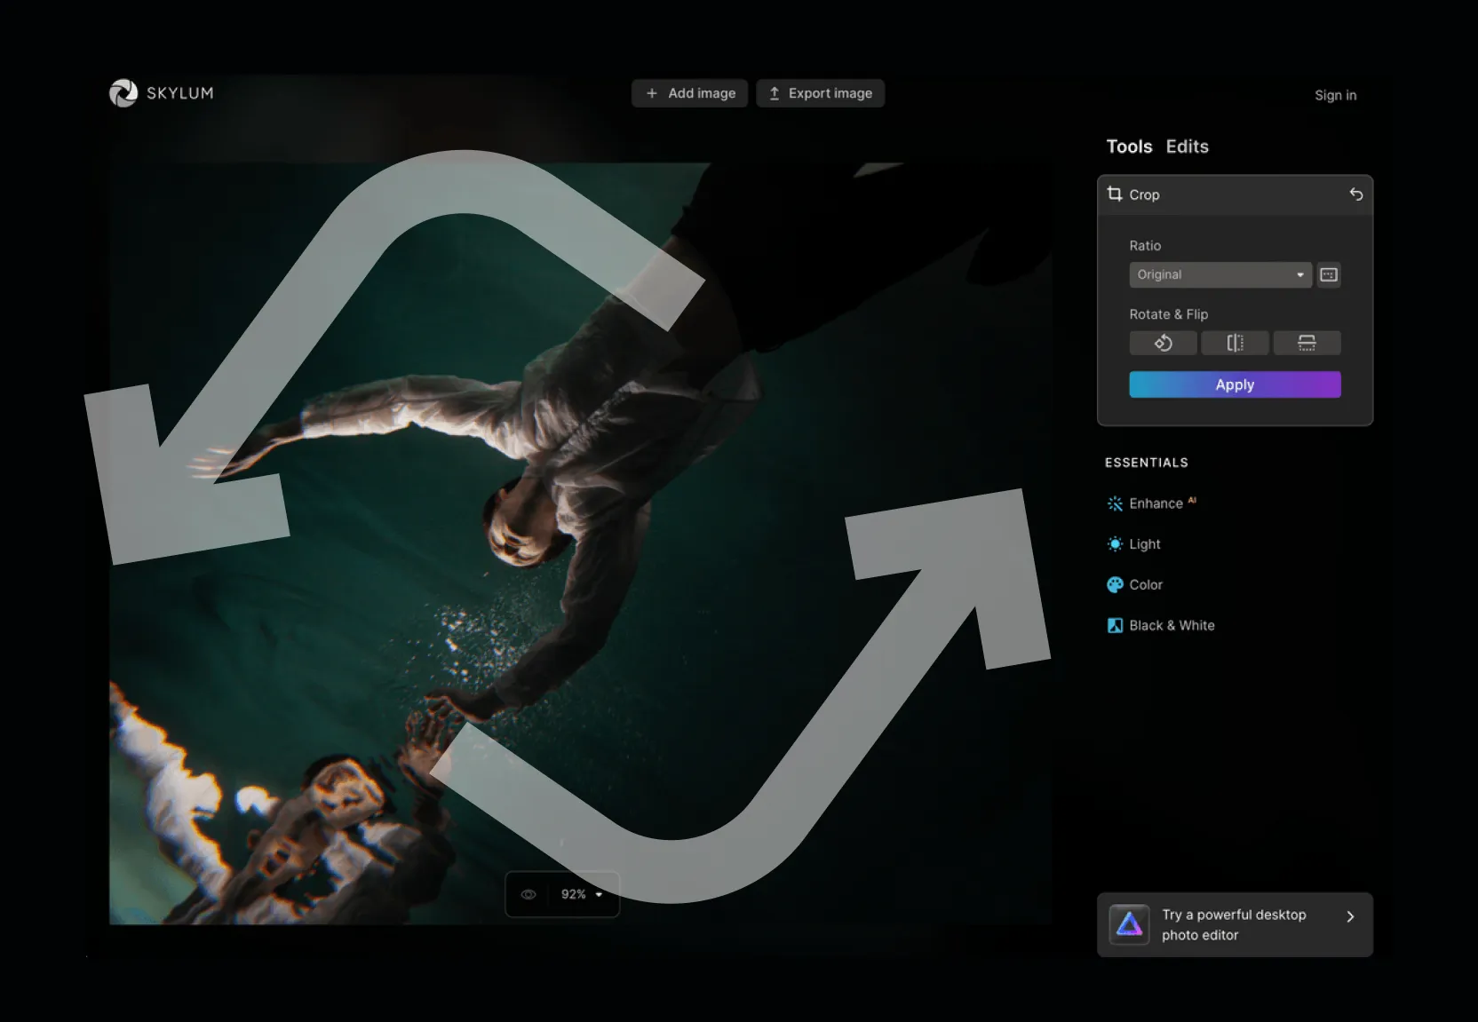Open the Sign in link
The height and width of the screenshot is (1022, 1478).
(1335, 95)
